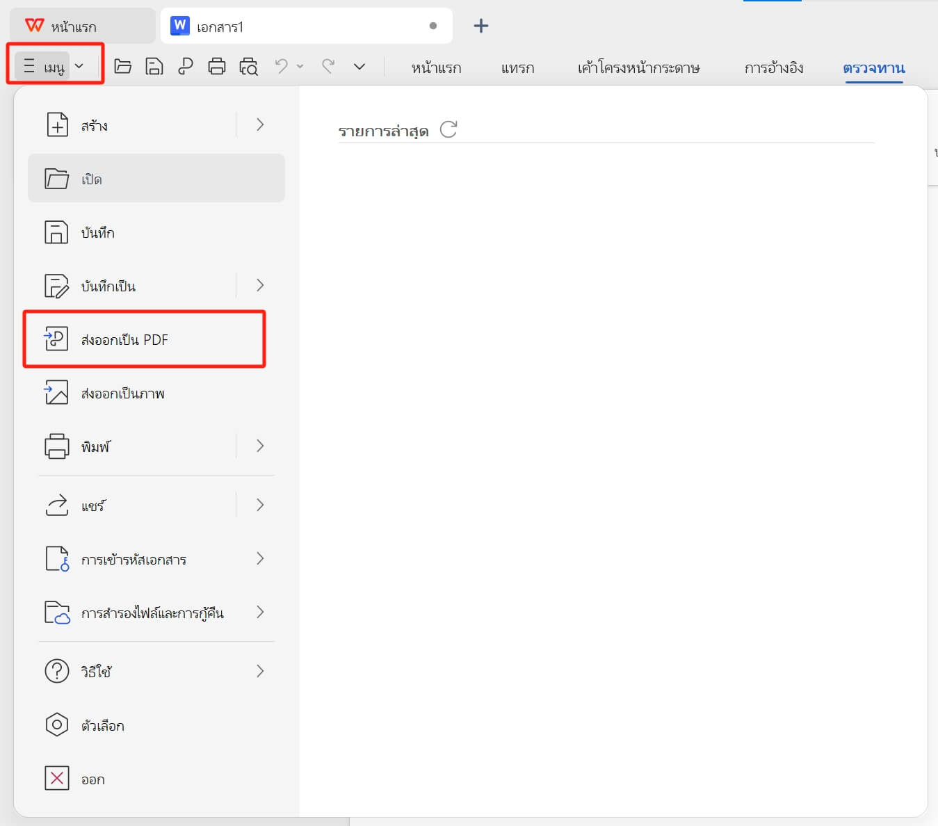Image resolution: width=938 pixels, height=826 pixels.
Task: Expand the บันทึกเป็น (Save As) submenu arrow
Action: coord(260,285)
